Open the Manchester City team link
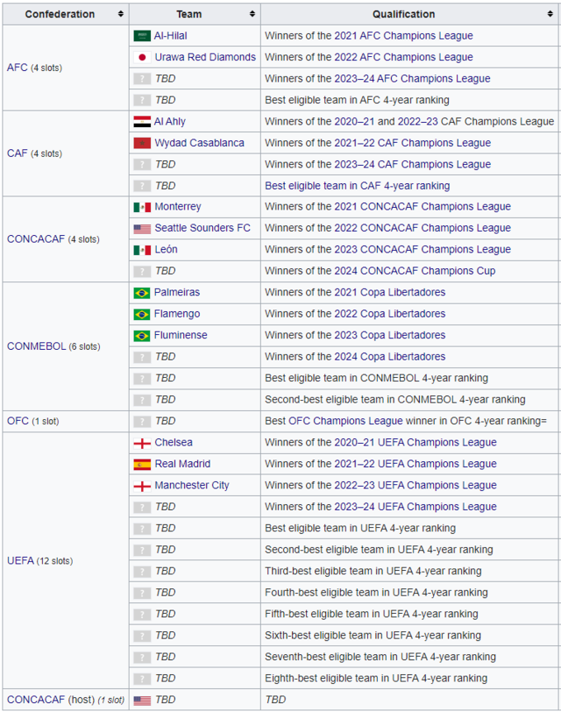Screen dimensions: 561x712 click(191, 486)
